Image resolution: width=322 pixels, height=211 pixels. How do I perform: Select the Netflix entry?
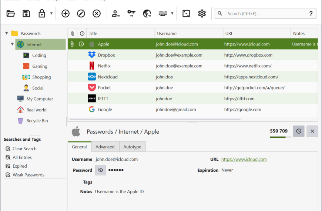point(193,66)
